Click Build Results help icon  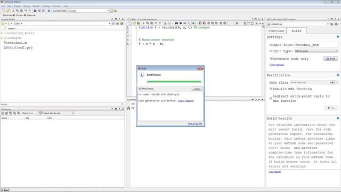338,118
